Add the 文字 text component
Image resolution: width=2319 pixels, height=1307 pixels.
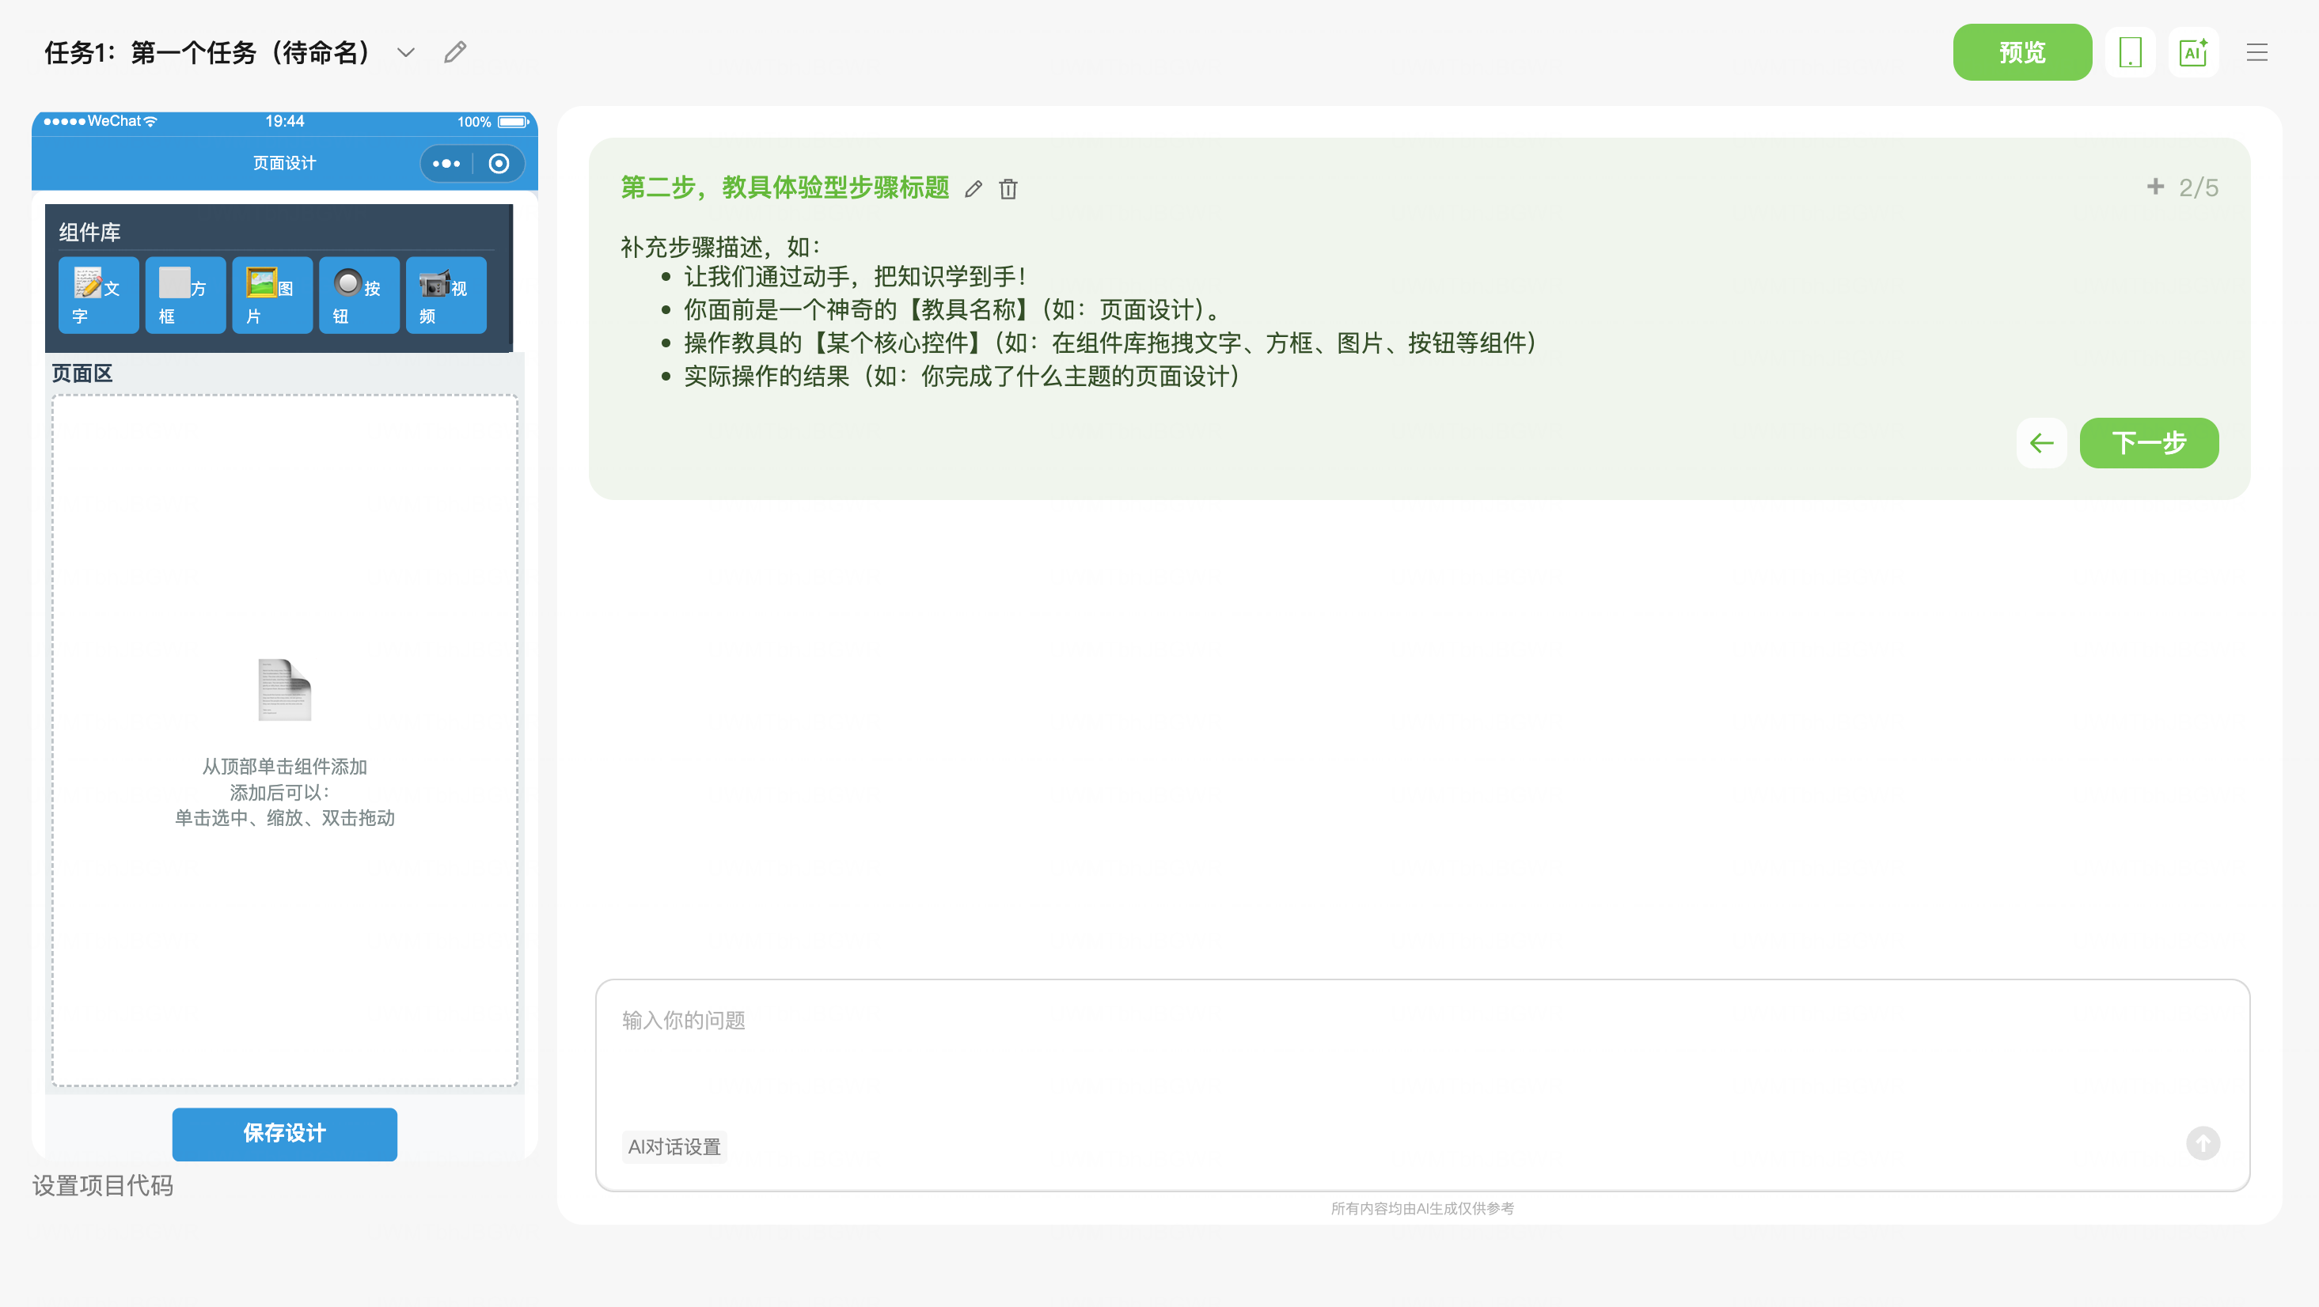[x=98, y=295]
